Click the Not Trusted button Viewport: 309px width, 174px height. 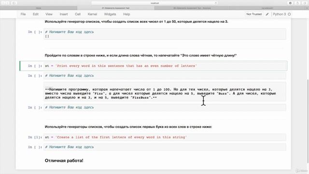(254, 14)
